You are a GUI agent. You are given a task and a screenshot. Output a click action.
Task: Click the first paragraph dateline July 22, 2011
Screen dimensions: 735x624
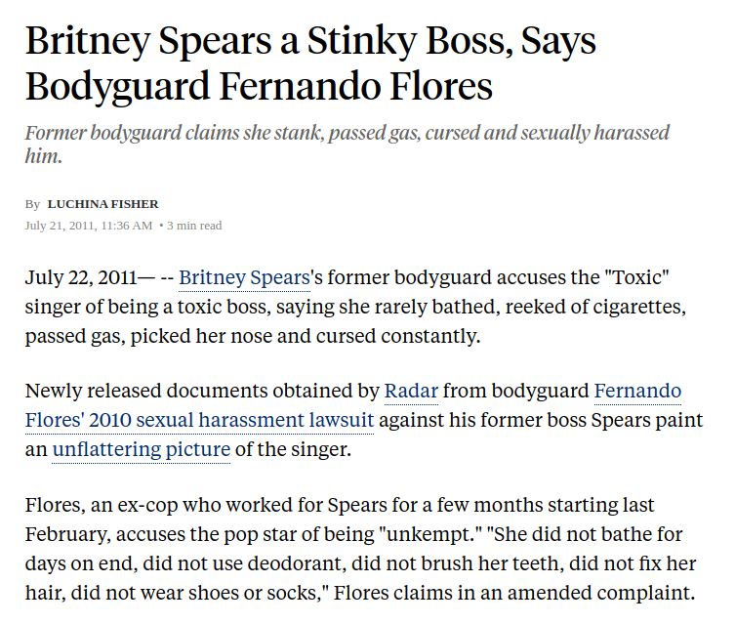click(x=81, y=277)
